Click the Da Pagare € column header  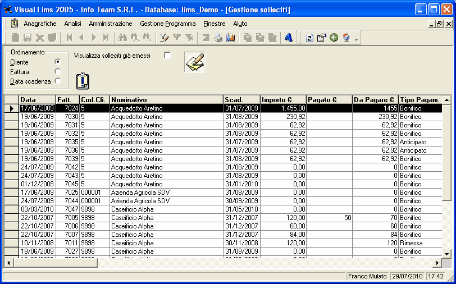point(376,100)
